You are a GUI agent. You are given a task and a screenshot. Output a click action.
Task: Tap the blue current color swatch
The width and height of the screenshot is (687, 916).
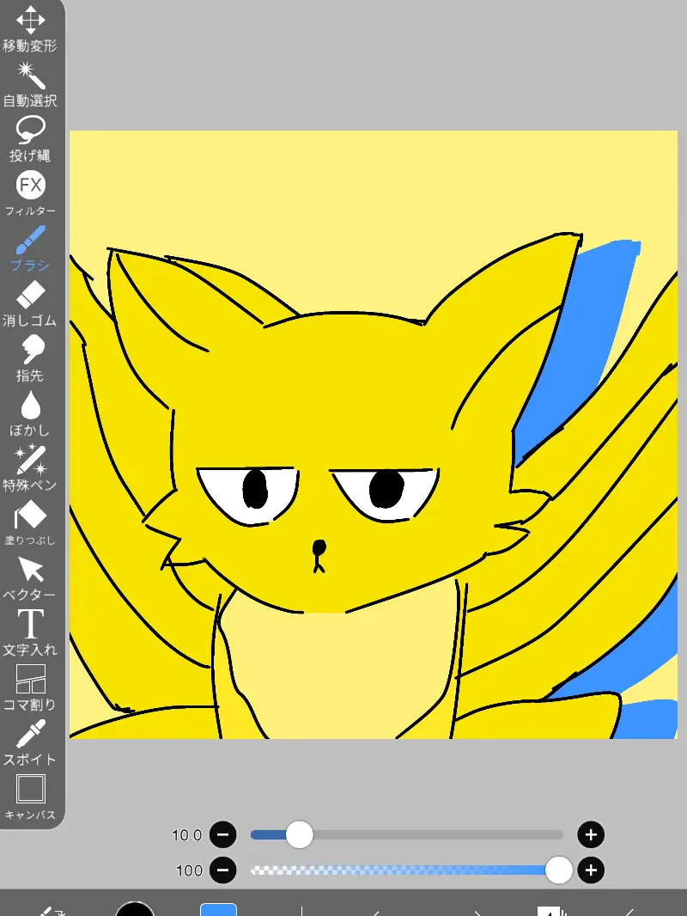pyautogui.click(x=218, y=910)
